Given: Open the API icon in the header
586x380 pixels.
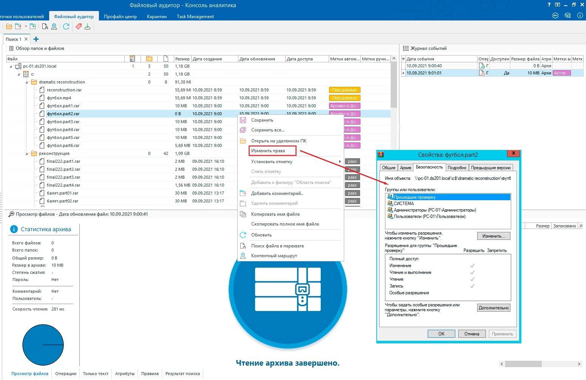Looking at the screenshot, I should point(555,16).
